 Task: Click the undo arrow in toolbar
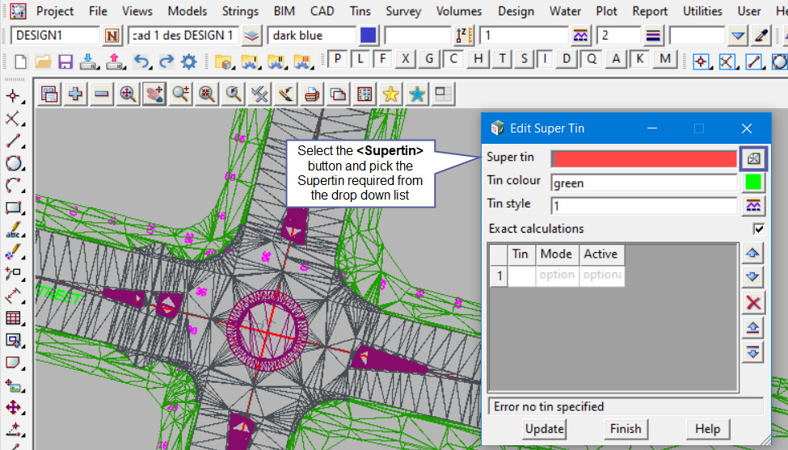tap(141, 61)
